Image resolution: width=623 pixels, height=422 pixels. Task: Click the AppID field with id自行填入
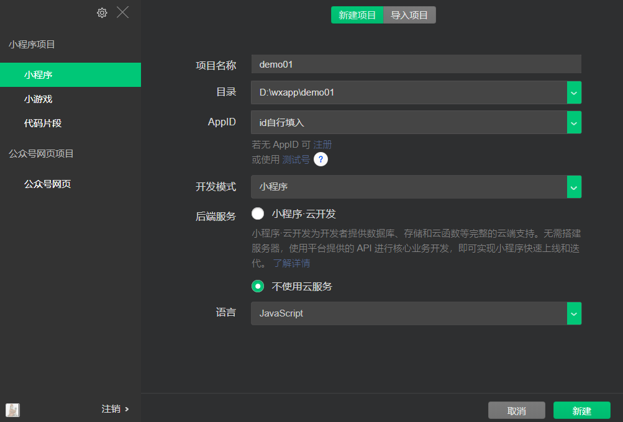pyautogui.click(x=409, y=123)
